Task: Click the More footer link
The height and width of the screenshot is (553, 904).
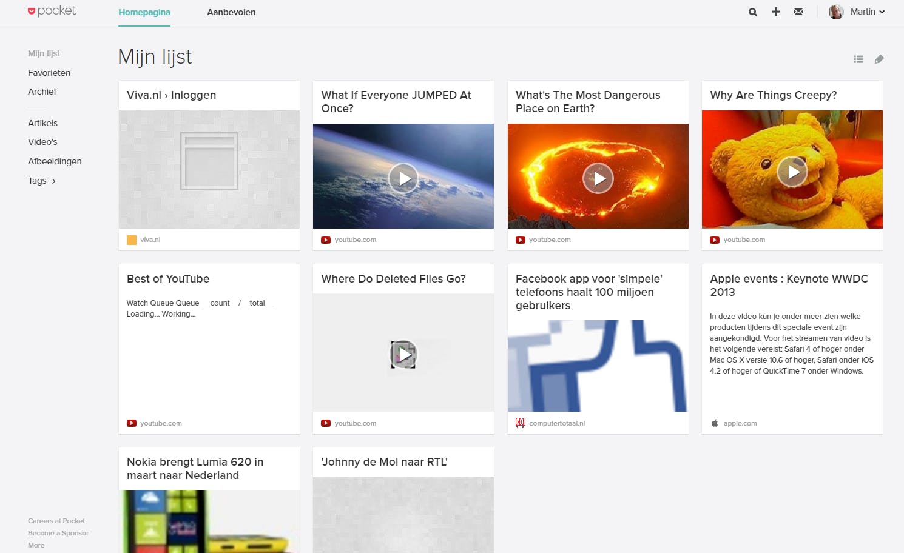Action: pyautogui.click(x=36, y=545)
